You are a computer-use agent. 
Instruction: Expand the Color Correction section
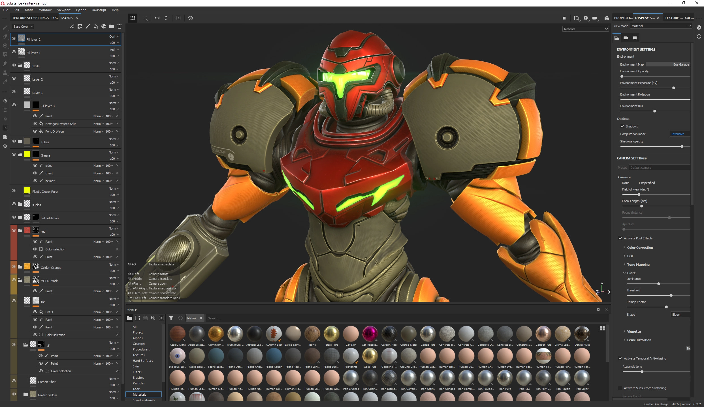click(x=640, y=248)
